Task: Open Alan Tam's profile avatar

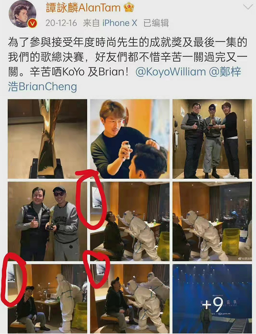Action: (21, 14)
